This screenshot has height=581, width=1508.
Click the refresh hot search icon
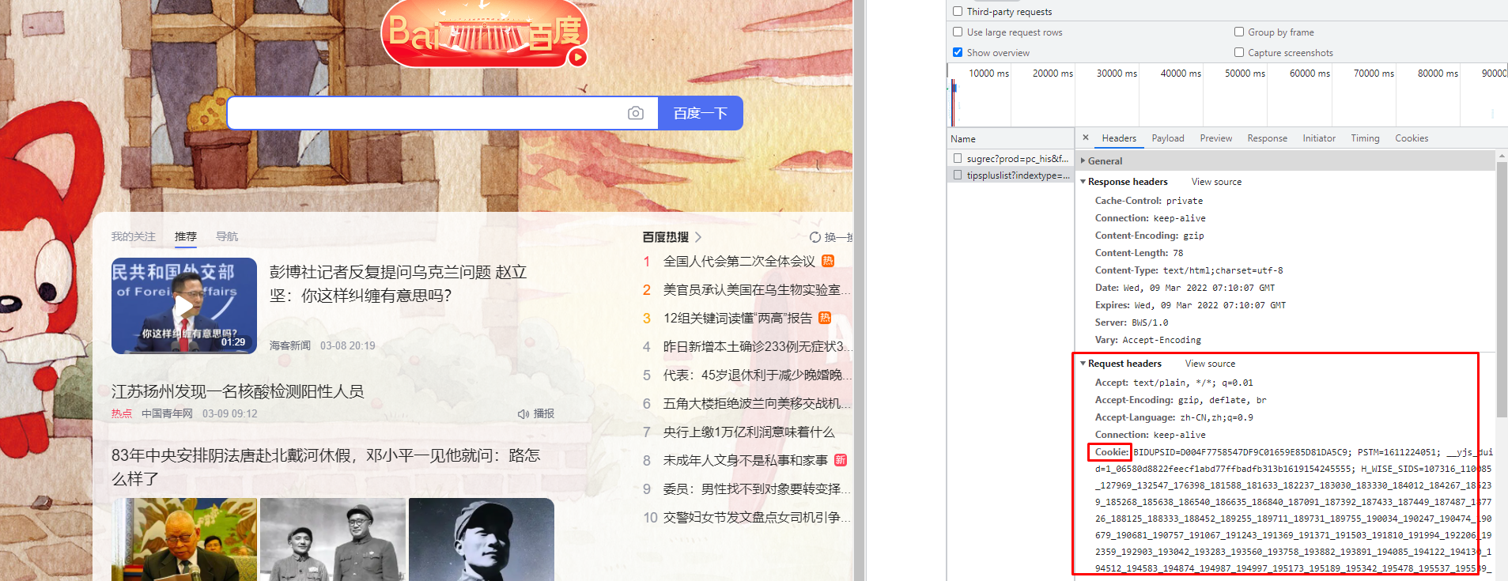coord(815,237)
